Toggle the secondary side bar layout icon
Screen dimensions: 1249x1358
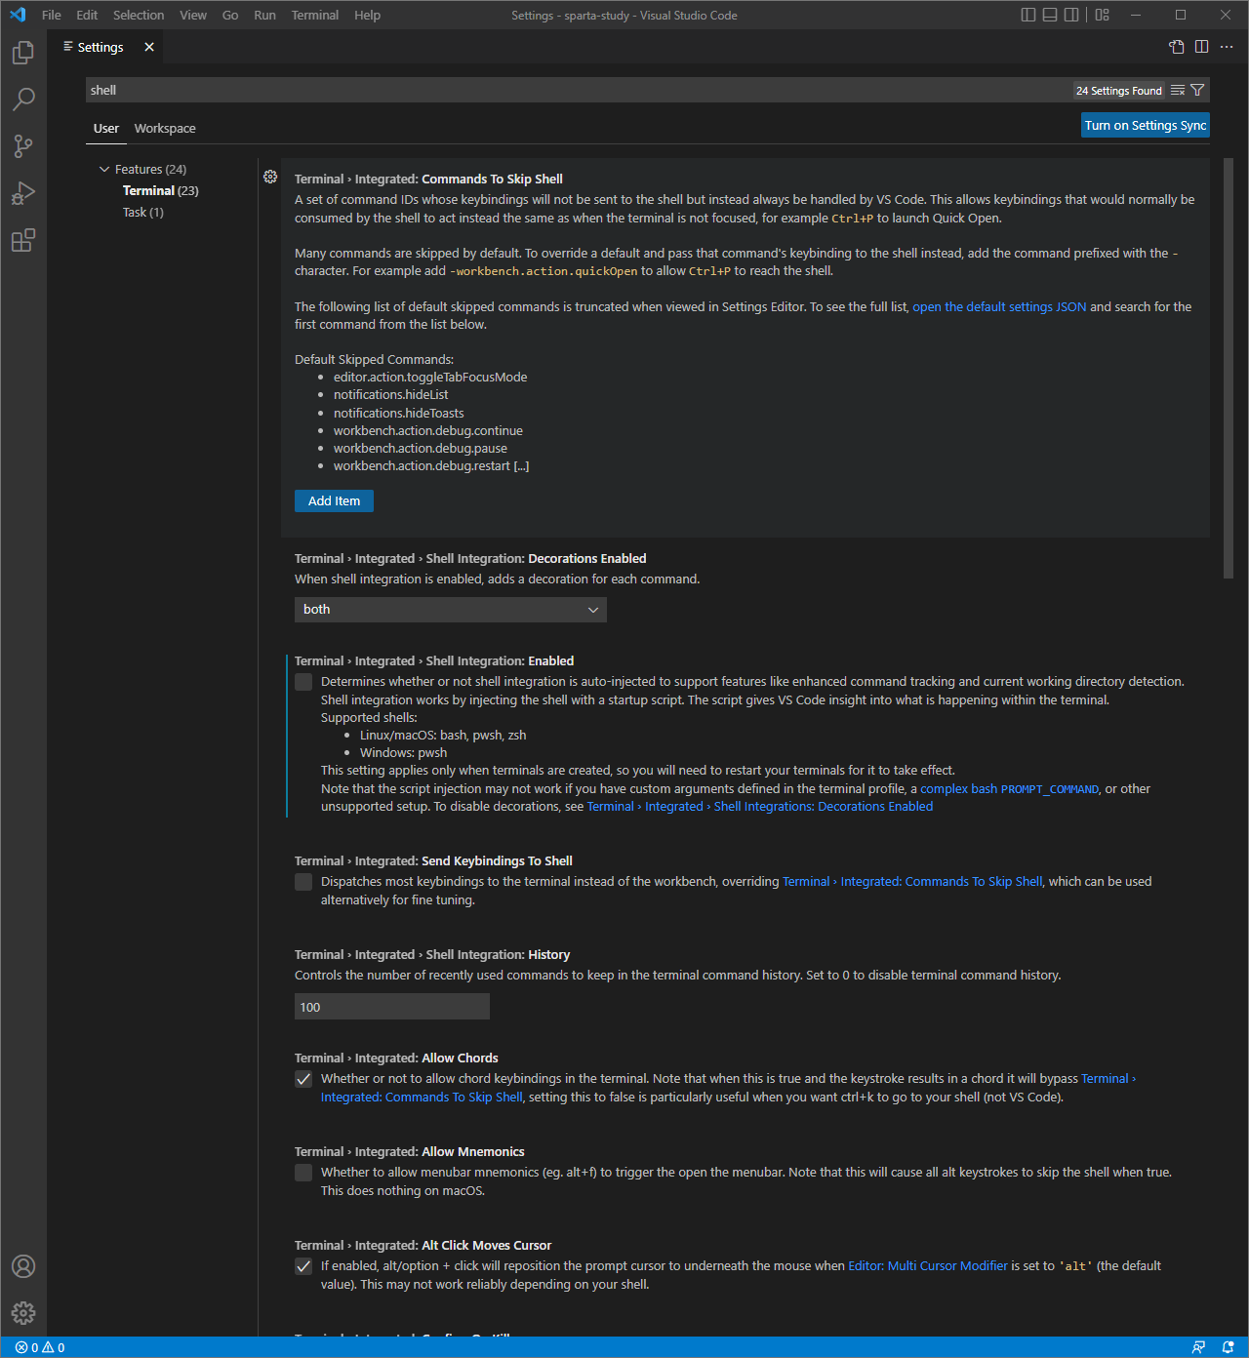tap(1071, 15)
